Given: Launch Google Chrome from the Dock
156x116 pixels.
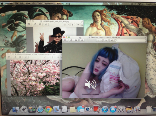Looking at the screenshot, I should (x=48, y=109).
